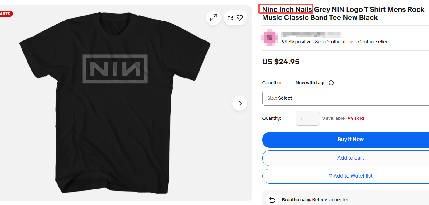
Task: Click the 94 sold text
Action: pyautogui.click(x=356, y=118)
